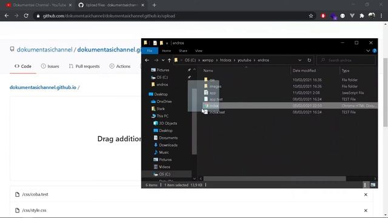
Task: Click the GitHub address bar URL
Action: (x=109, y=16)
